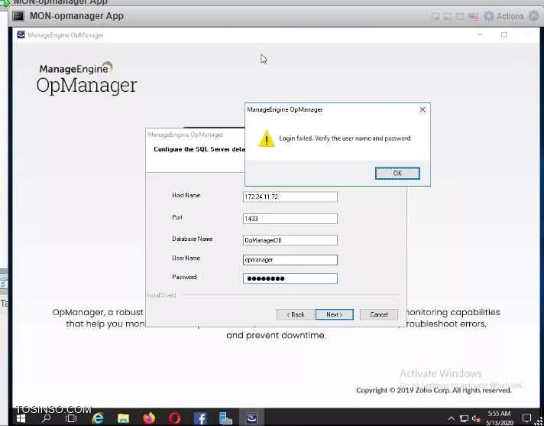544x426 pixels.
Task: Open the Windows Start menu
Action: point(21,418)
